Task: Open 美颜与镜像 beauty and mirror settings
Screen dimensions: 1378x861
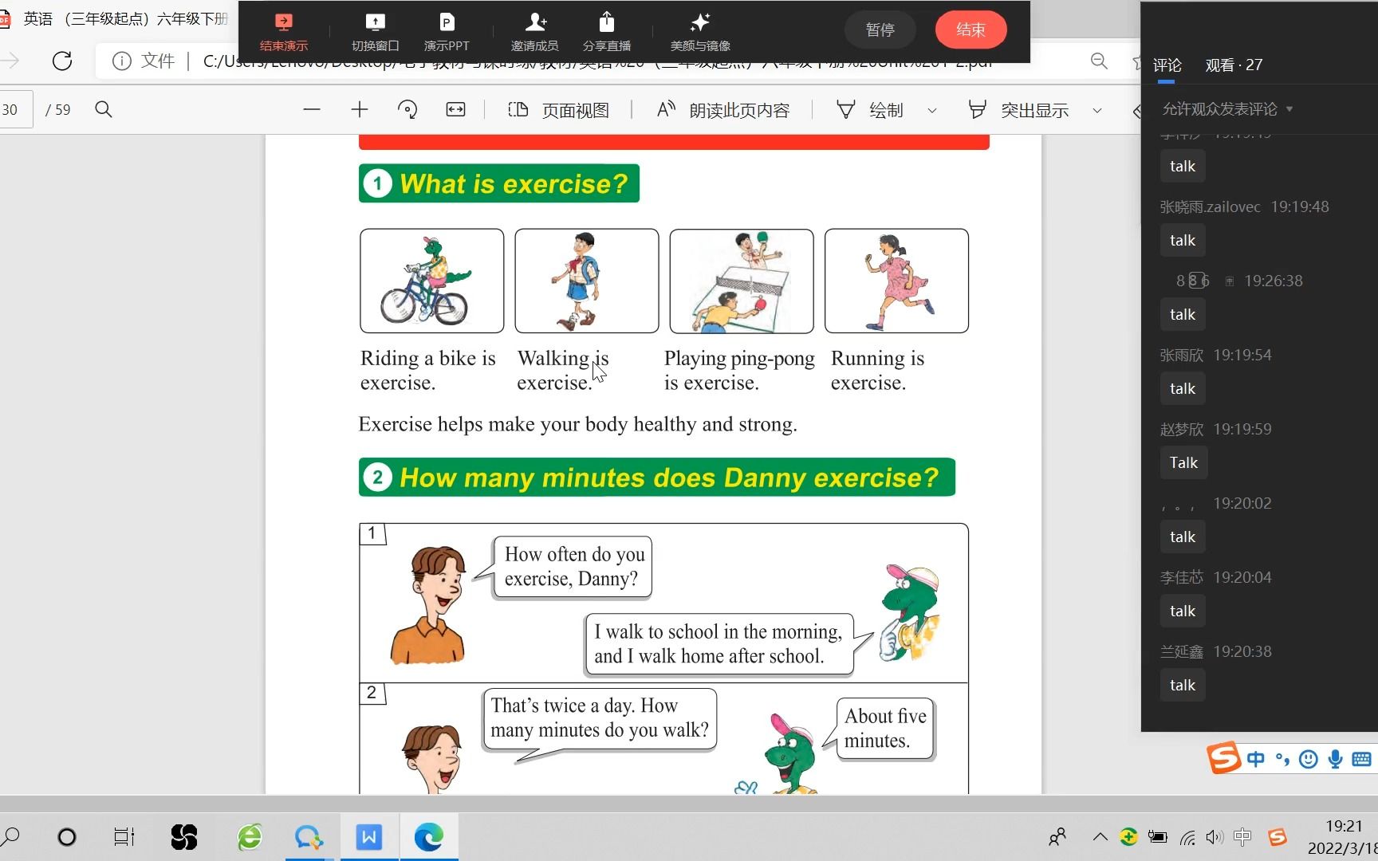Action: coord(700,32)
